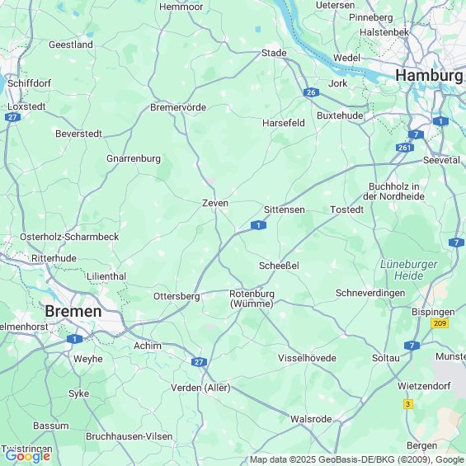Click the yellow 3 road shield
Image resolution: width=466 pixels, height=466 pixels.
[408, 404]
